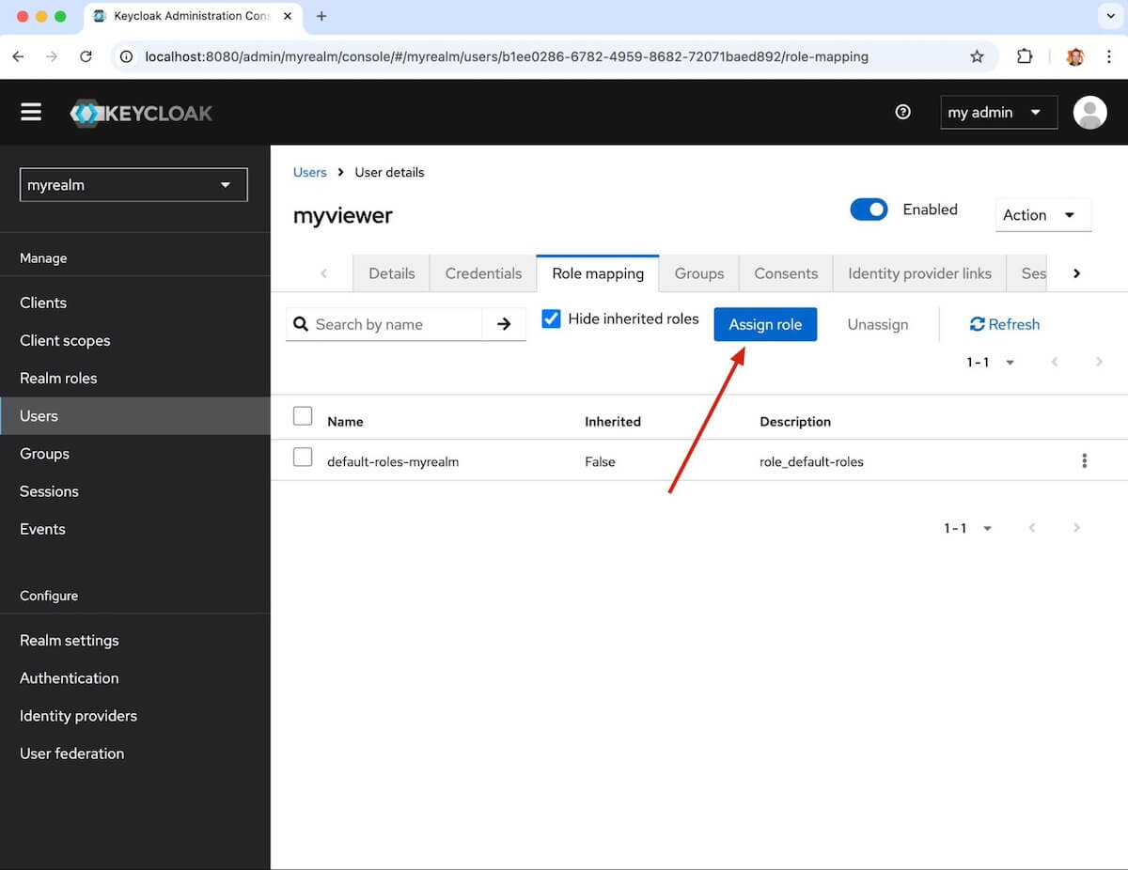
Task: Open the Groups tab
Action: 699,273
